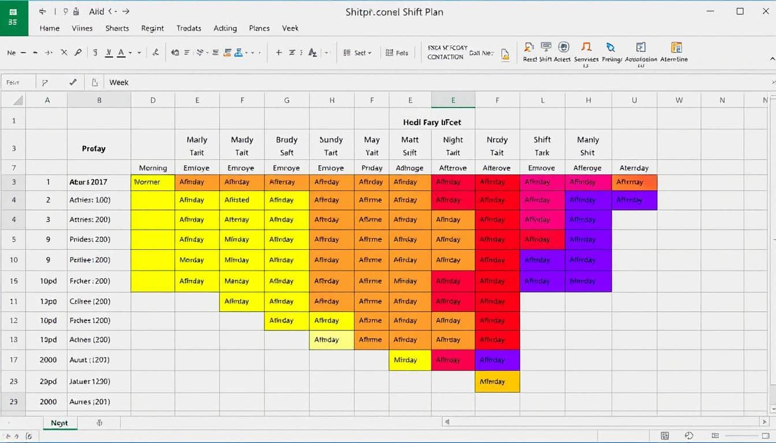Click the yellow Mormer cell
This screenshot has height=443, width=776.
(x=153, y=182)
